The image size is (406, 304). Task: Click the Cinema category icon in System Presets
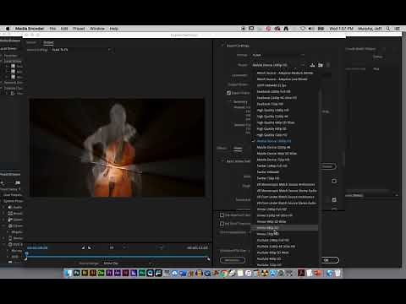(10, 225)
